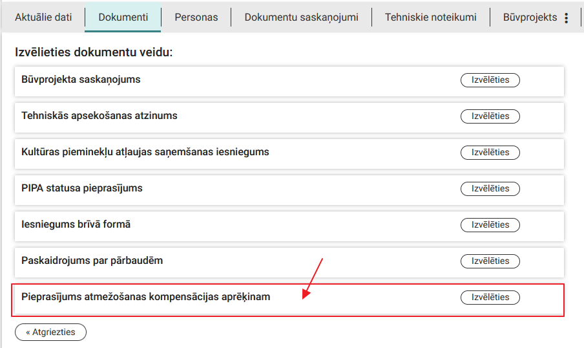This screenshot has width=584, height=348.
Task: Open the Dokumentu saskaņojumi tab
Action: tap(301, 17)
